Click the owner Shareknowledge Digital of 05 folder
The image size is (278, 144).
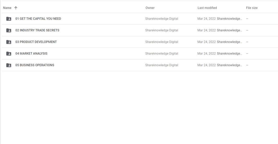coord(162,65)
